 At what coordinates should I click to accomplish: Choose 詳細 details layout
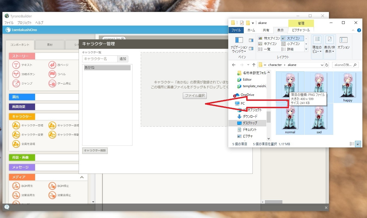tap(288, 49)
